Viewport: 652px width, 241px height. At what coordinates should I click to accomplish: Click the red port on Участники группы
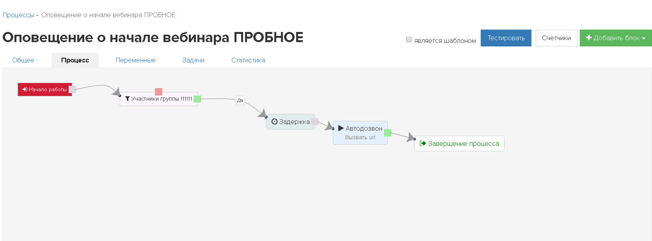click(x=158, y=92)
